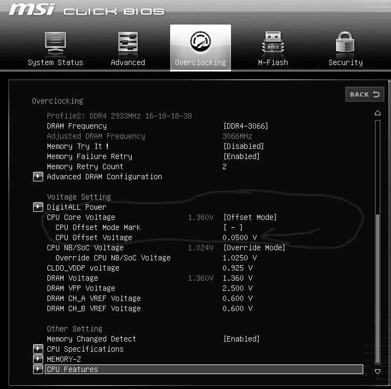
Task: Change Memory Try It! Disabled setting
Action: tap(243, 146)
